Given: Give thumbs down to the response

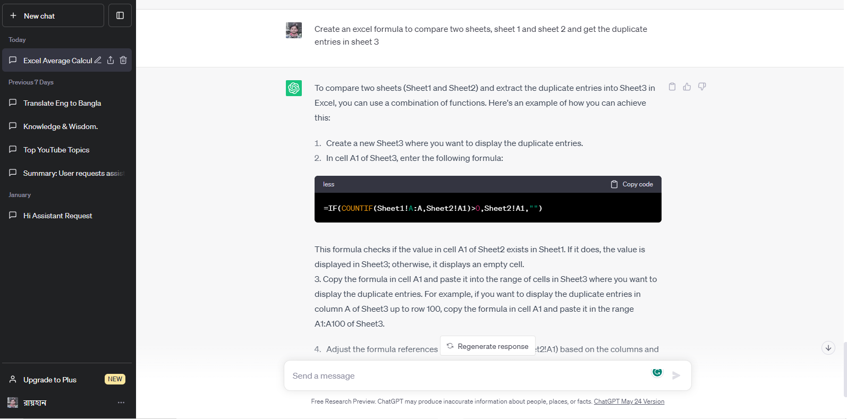Looking at the screenshot, I should click(702, 87).
